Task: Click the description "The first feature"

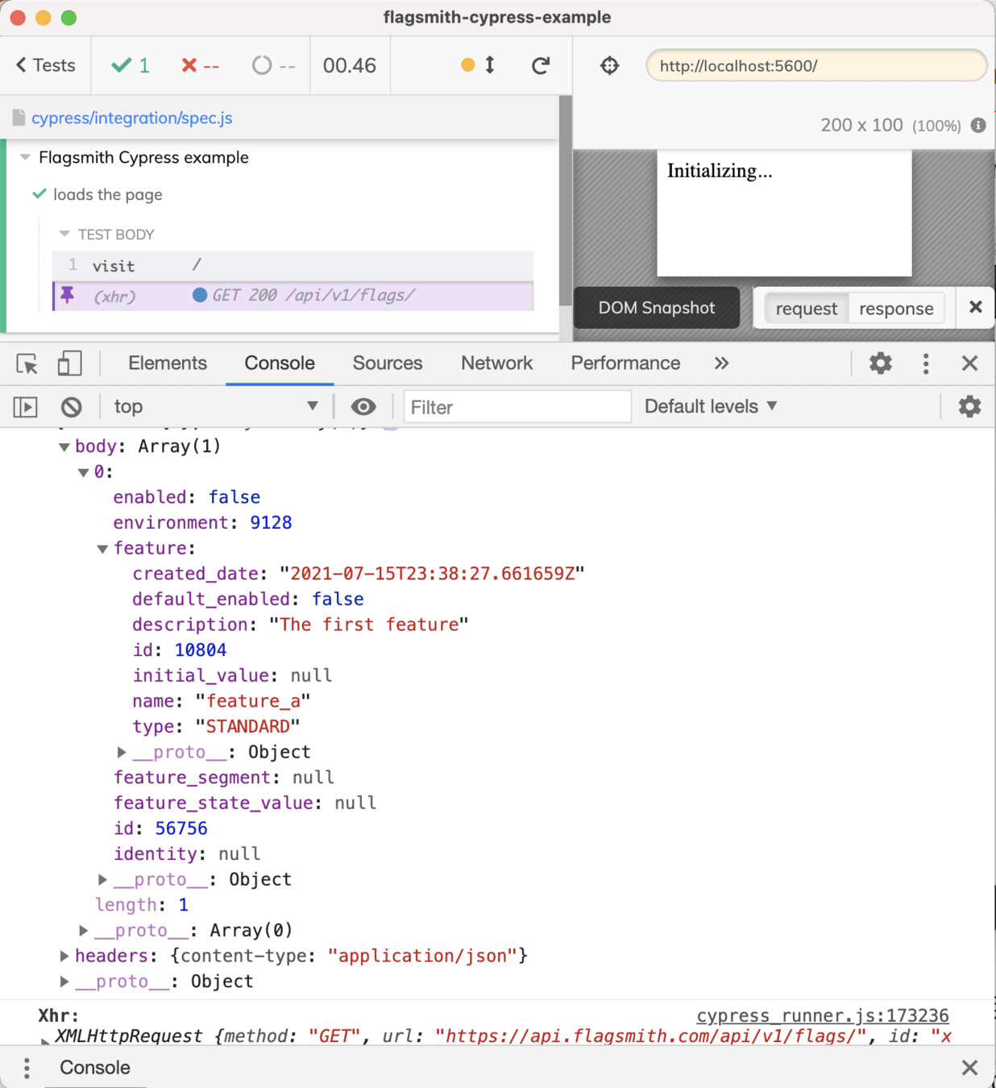Action: (x=369, y=625)
